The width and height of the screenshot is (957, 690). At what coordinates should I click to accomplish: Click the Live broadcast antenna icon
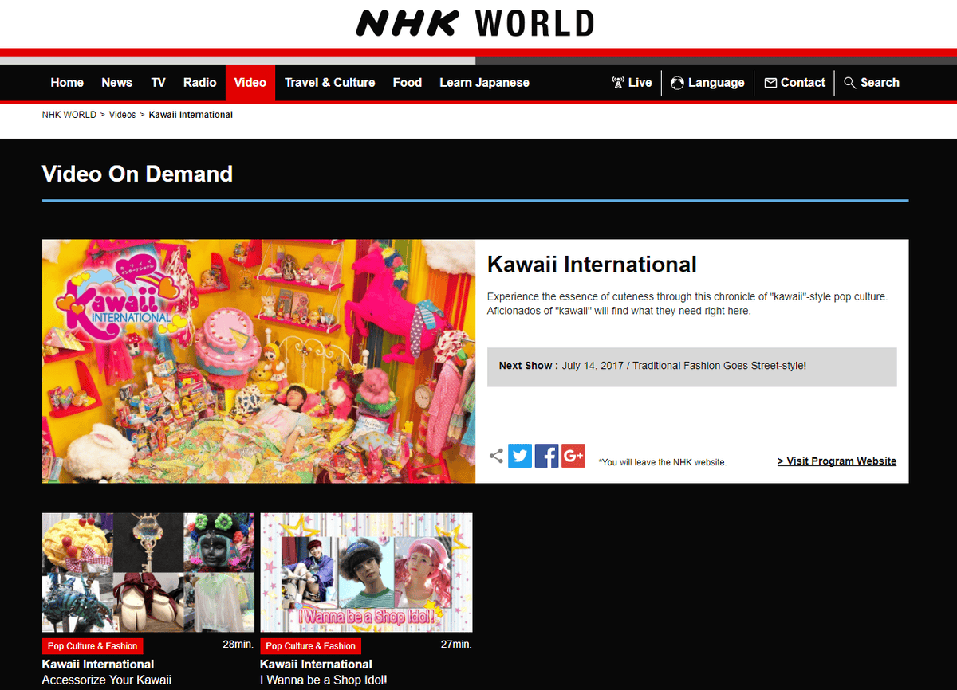click(618, 83)
